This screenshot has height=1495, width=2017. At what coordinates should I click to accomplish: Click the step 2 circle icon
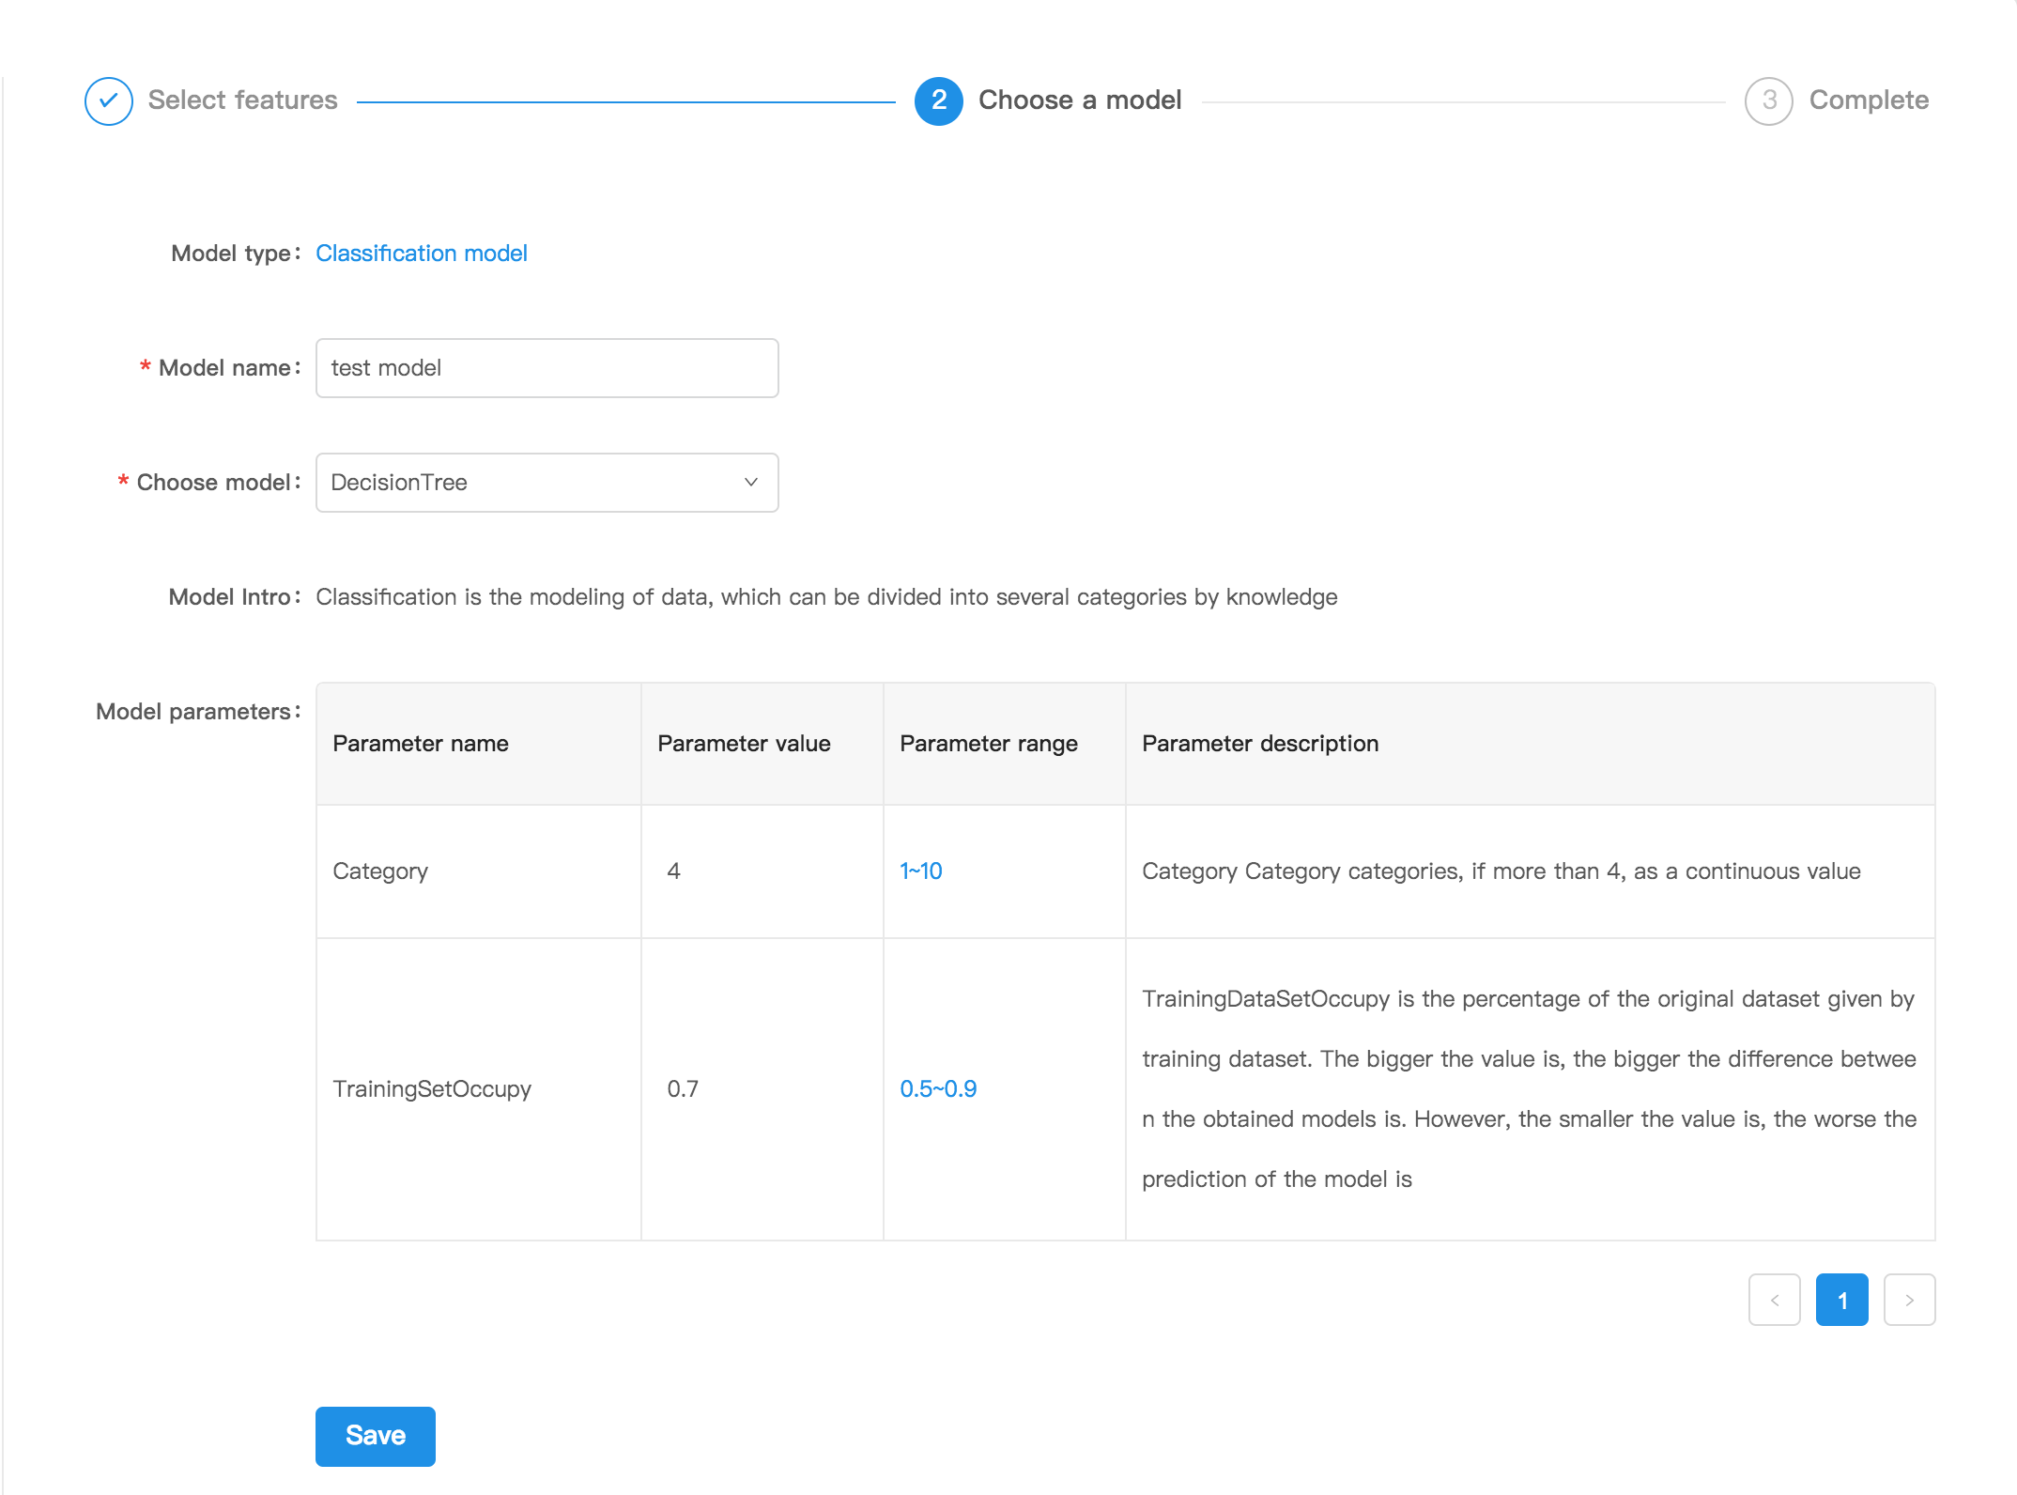tap(938, 100)
